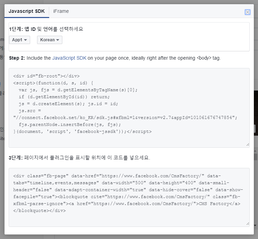Grab the resize handle of the SDK script box
This screenshot has height=239, width=258.
tap(248, 145)
